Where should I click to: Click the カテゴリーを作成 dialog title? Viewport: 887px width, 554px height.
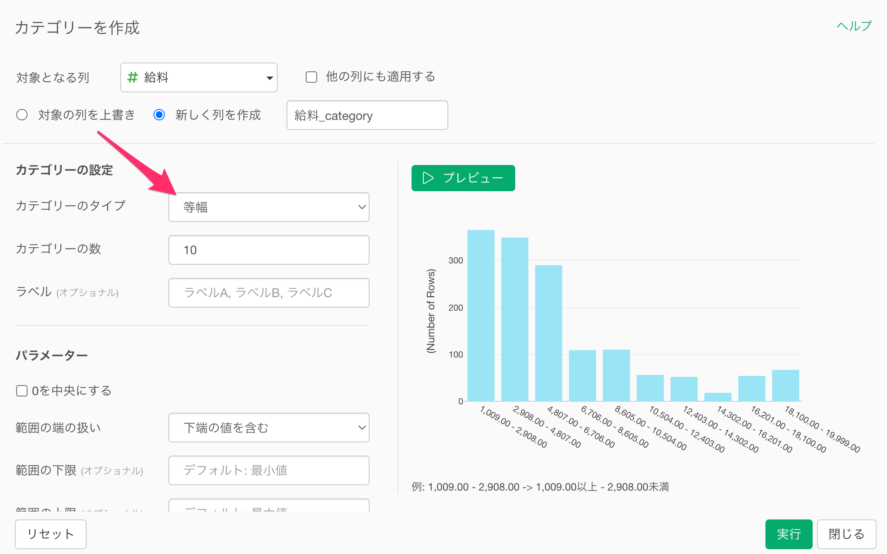pos(77,28)
